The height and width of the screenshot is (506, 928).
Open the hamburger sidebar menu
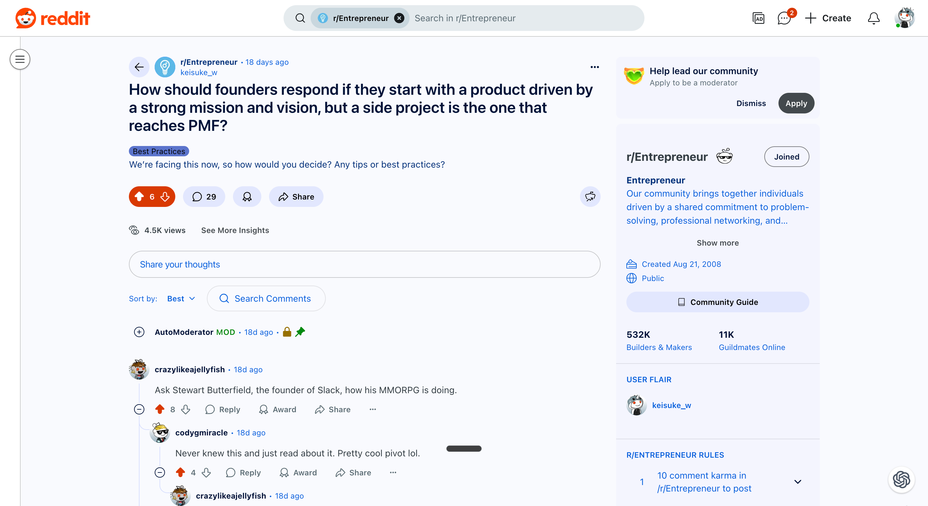(20, 60)
